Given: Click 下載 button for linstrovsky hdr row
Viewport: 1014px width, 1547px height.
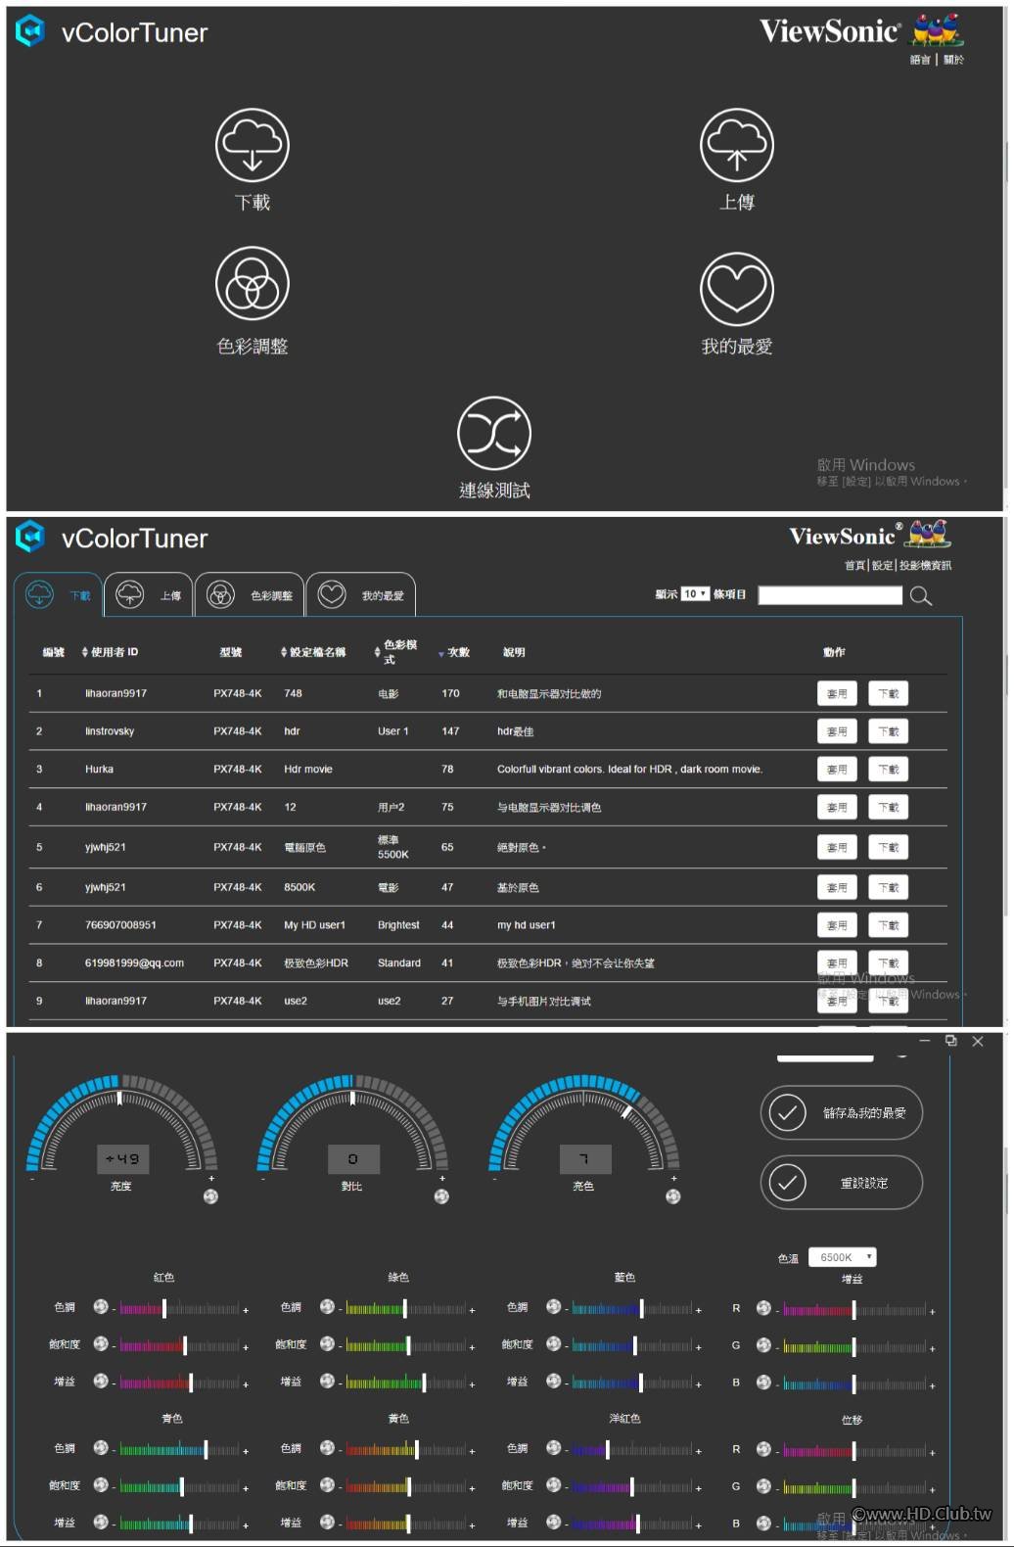Looking at the screenshot, I should point(888,731).
